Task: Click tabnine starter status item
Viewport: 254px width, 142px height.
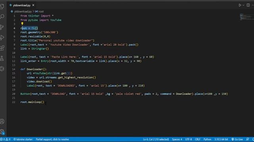Action: pos(23,139)
